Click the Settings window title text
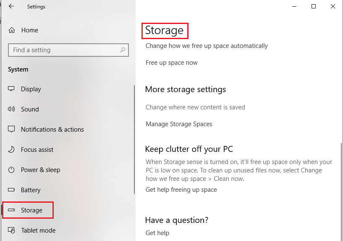Viewport: 343px width, 241px height. [36, 7]
